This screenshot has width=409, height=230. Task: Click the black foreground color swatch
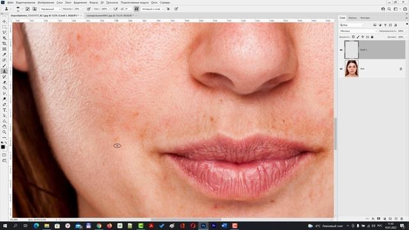click(x=3, y=147)
